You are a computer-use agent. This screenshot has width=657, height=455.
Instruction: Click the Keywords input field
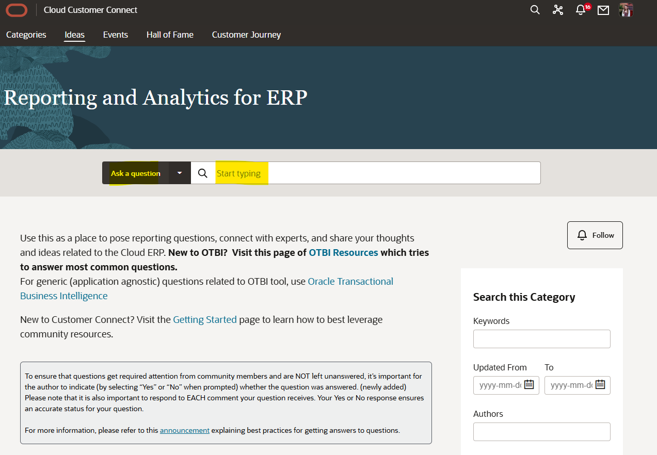[542, 339]
